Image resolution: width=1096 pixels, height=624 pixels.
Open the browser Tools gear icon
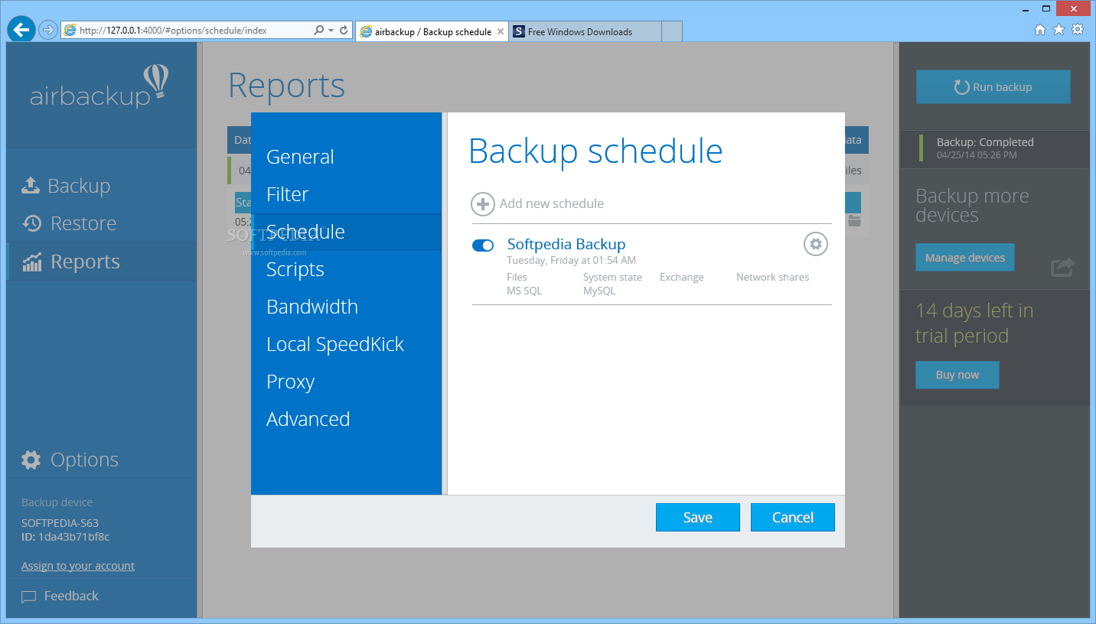coord(1078,30)
